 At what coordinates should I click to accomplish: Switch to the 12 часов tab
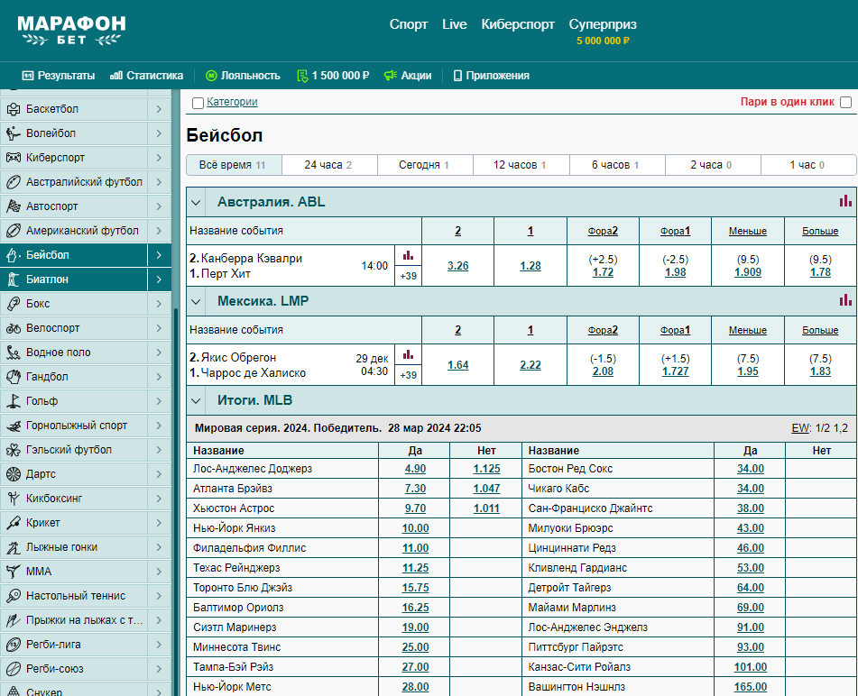[x=521, y=165]
